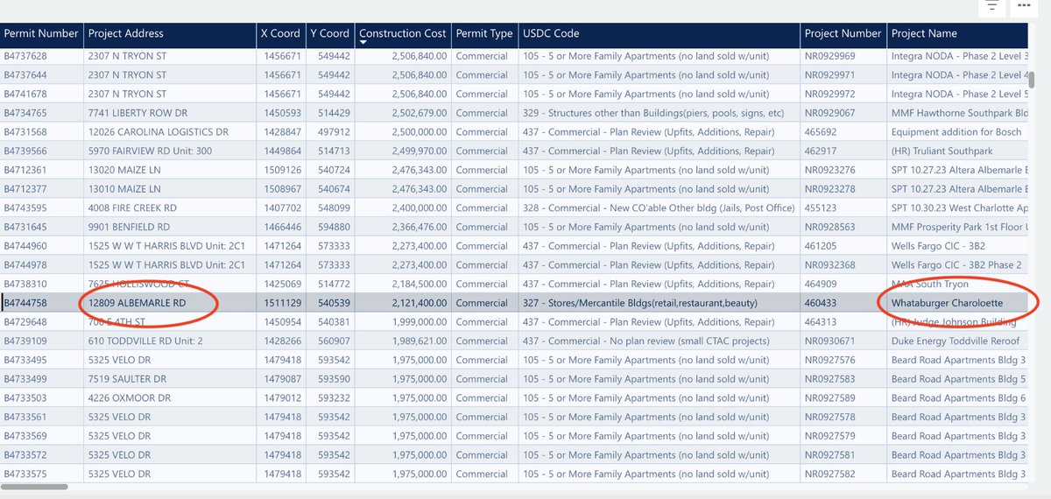
Task: Select permit number B4733575
Action: click(25, 474)
